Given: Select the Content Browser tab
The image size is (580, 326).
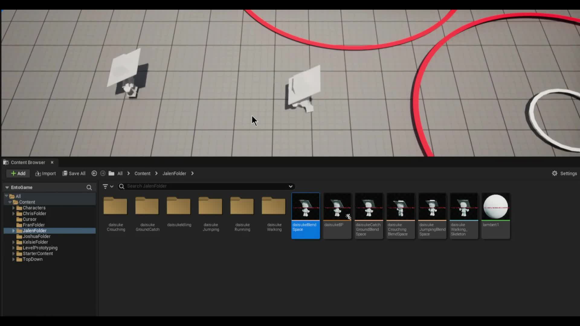Looking at the screenshot, I should pos(28,162).
